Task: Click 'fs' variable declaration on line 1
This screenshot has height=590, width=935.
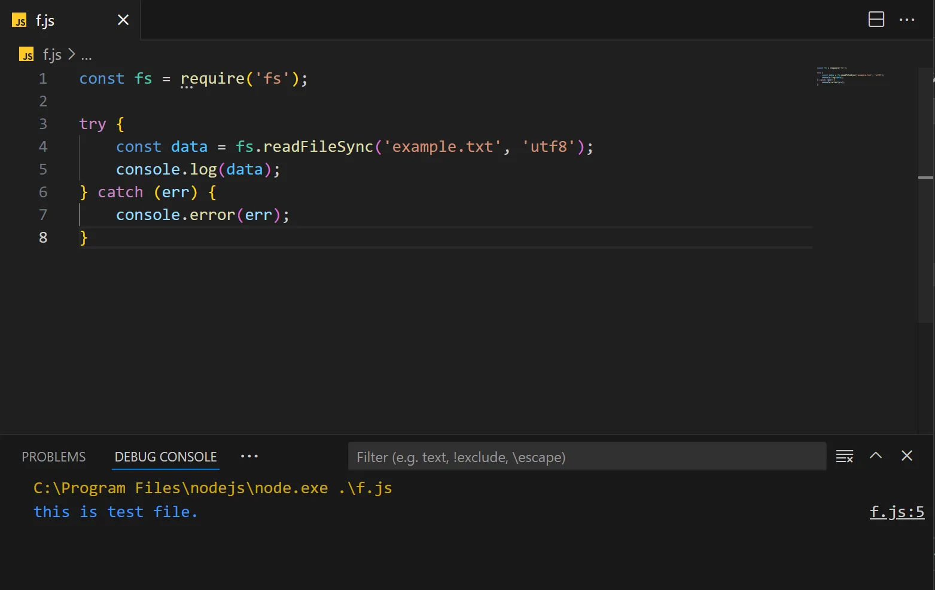Action: (143, 79)
